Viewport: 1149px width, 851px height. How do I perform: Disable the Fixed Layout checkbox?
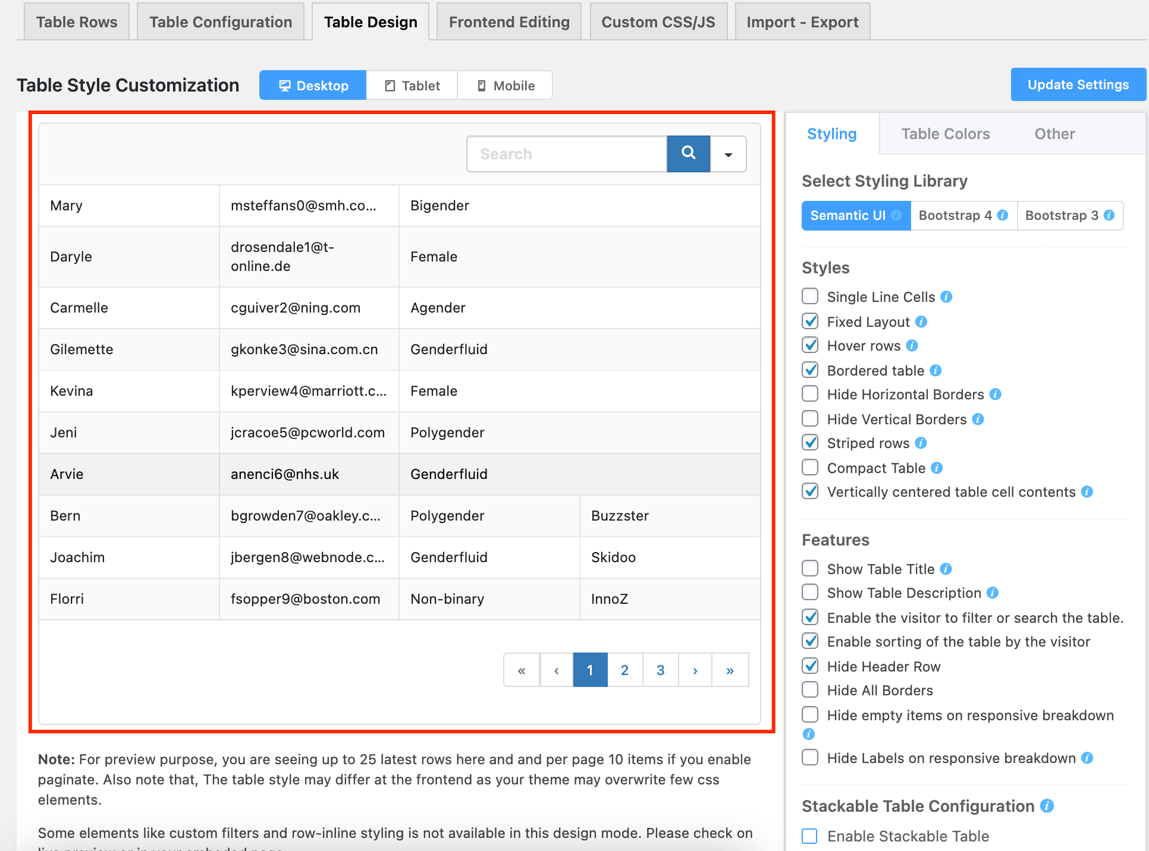809,321
